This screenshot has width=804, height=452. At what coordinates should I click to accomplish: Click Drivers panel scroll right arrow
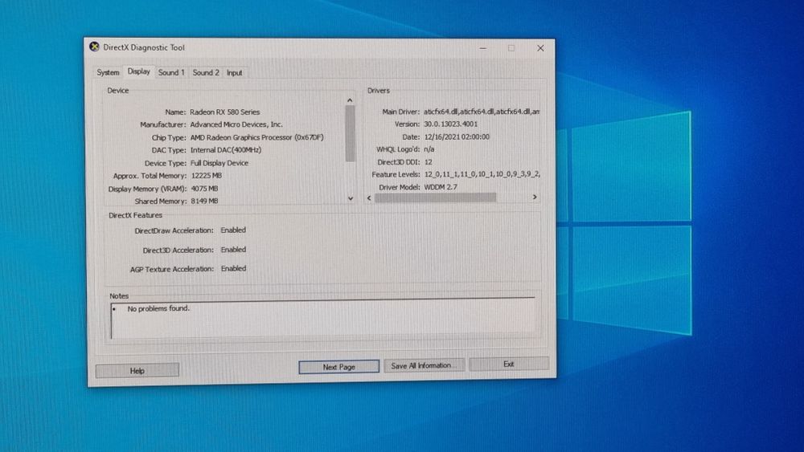[535, 197]
